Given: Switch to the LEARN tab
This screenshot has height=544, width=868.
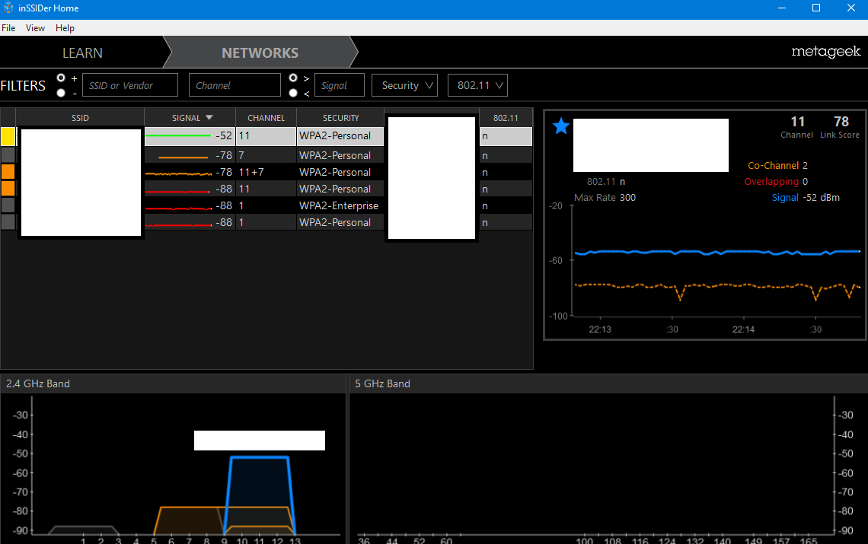Looking at the screenshot, I should click(82, 52).
